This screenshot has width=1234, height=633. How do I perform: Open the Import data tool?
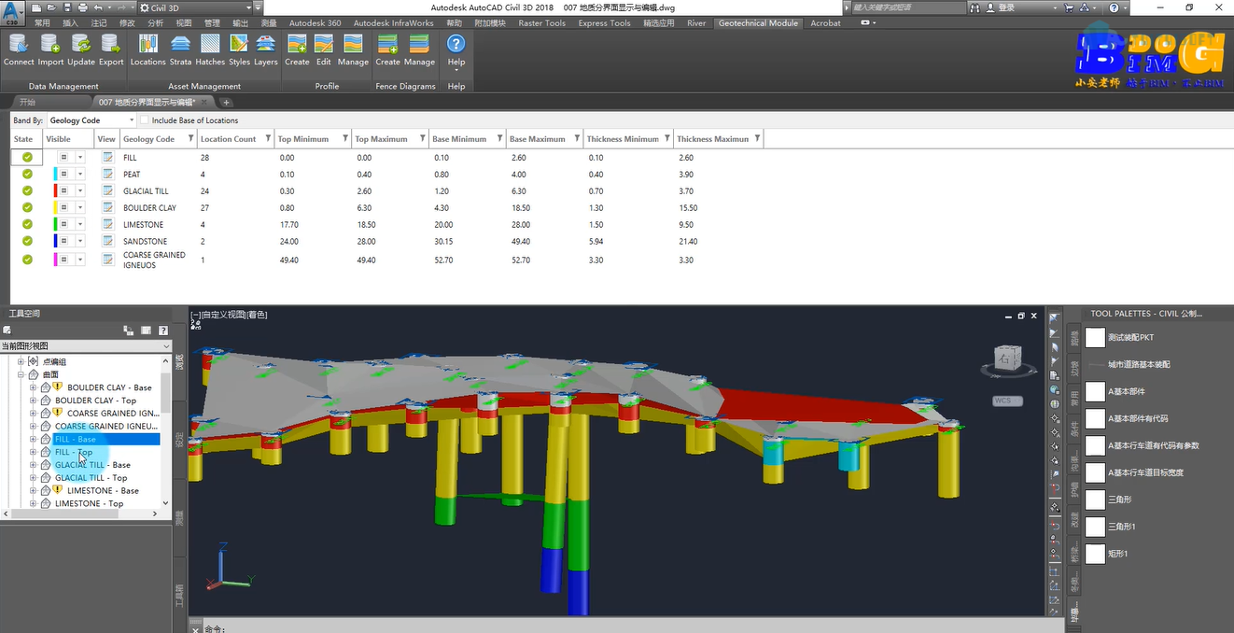(50, 49)
